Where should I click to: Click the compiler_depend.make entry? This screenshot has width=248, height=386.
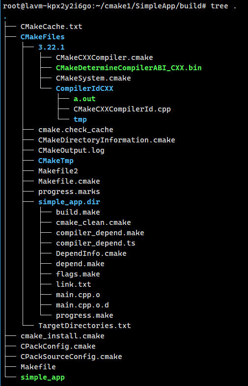click(100, 233)
